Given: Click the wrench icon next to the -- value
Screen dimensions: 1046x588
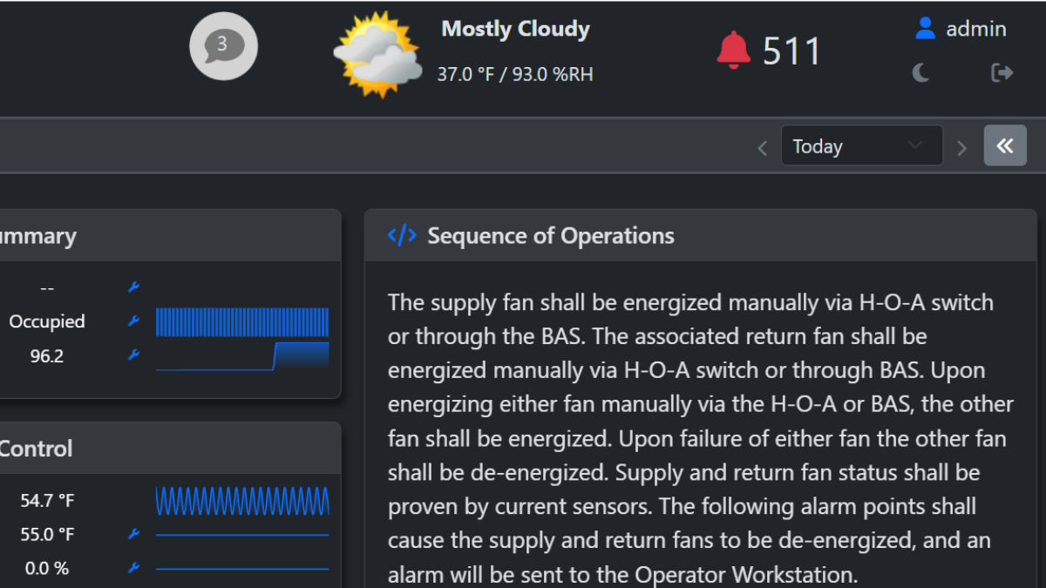Looking at the screenshot, I should click(132, 287).
